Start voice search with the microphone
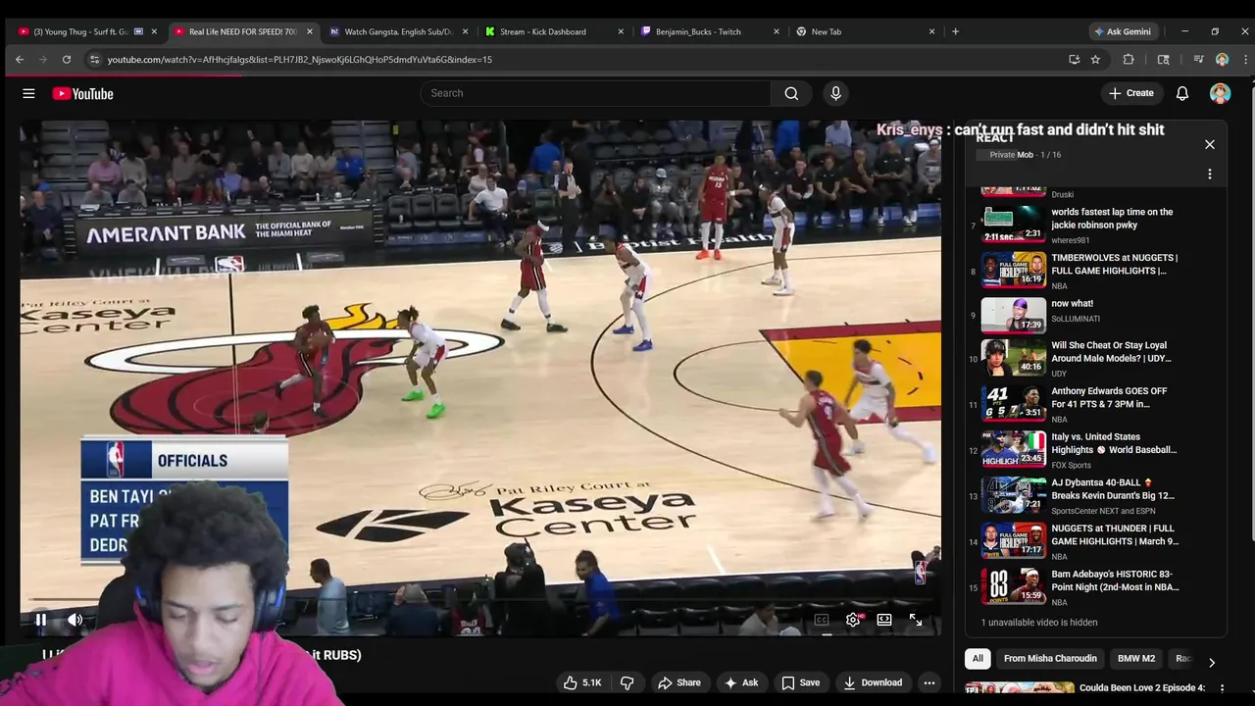Image resolution: width=1255 pixels, height=706 pixels. coord(835,93)
